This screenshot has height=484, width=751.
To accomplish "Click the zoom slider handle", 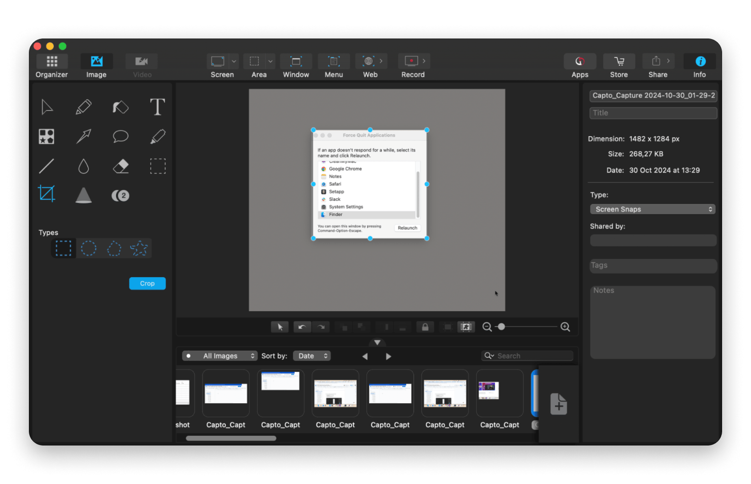I will click(502, 327).
